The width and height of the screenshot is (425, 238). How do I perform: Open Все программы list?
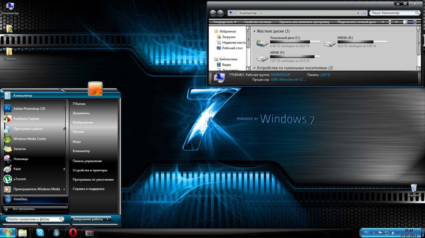click(x=35, y=209)
